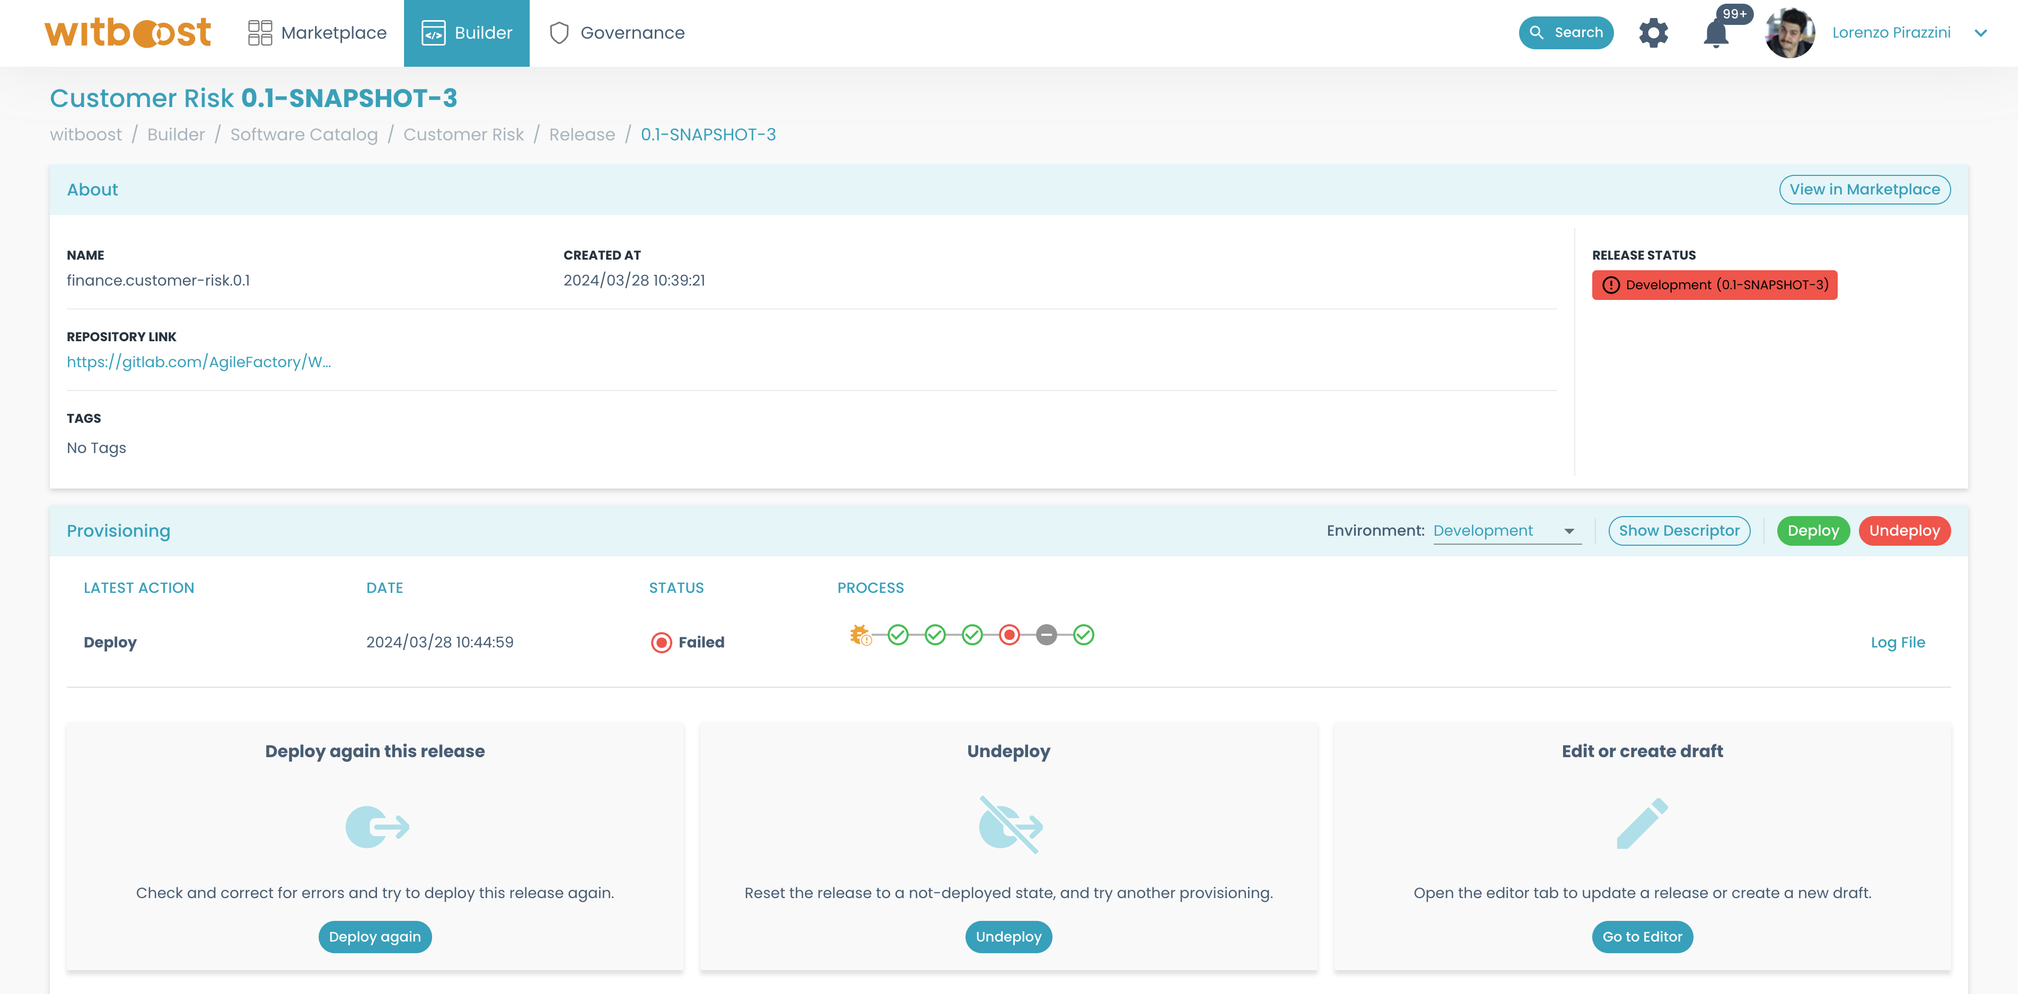Image resolution: width=2018 pixels, height=994 pixels.
Task: Click the orange bug process start icon
Action: click(860, 635)
